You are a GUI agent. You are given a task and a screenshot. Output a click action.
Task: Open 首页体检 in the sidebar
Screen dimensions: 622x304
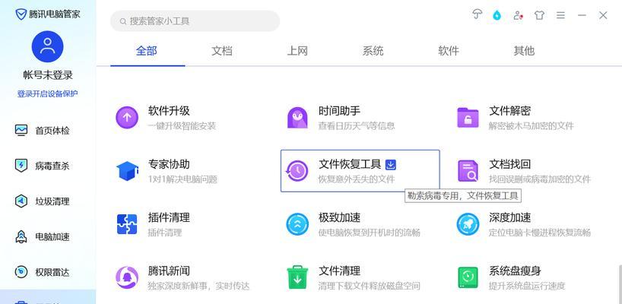43,131
